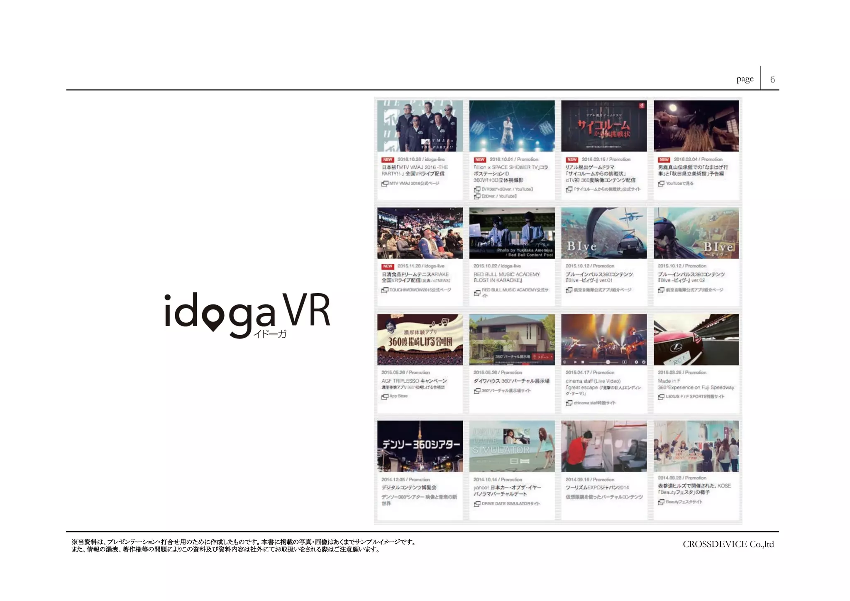This screenshot has height=601, width=850.
Task: Click link icon next to VR360+3Dver YouTube
Action: click(x=477, y=189)
